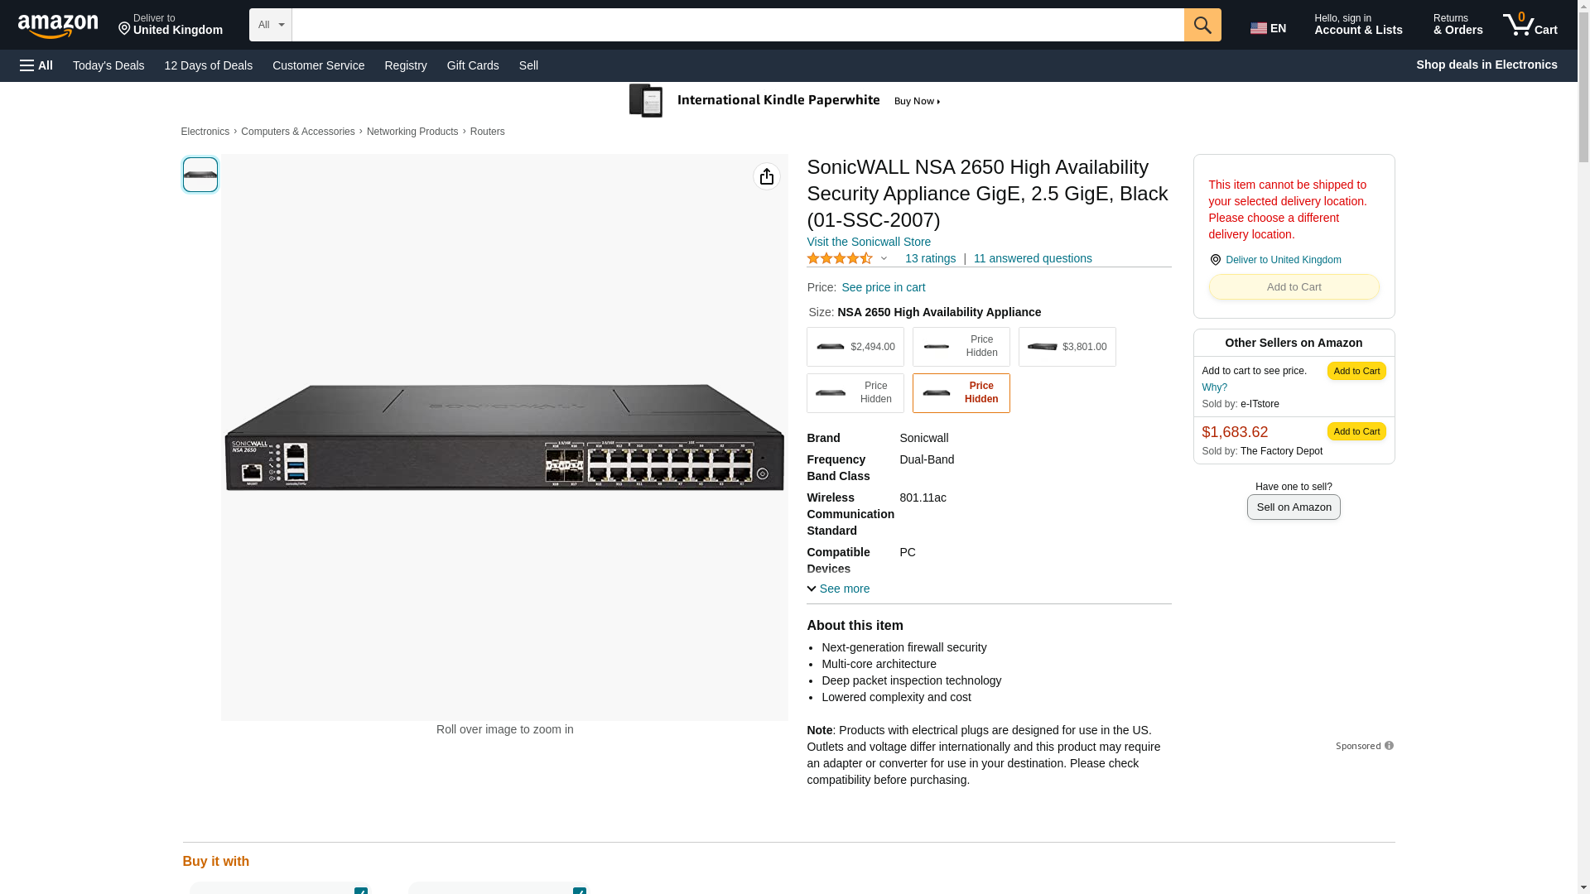Click the Amazon logo
The width and height of the screenshot is (1590, 894).
[58, 26]
